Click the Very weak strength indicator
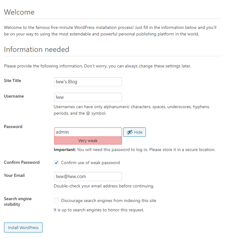The height and width of the screenshot is (239, 228). [88, 140]
